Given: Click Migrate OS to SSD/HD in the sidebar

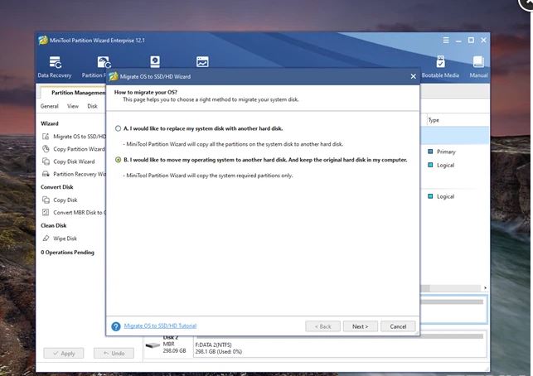Looking at the screenshot, I should pos(74,137).
